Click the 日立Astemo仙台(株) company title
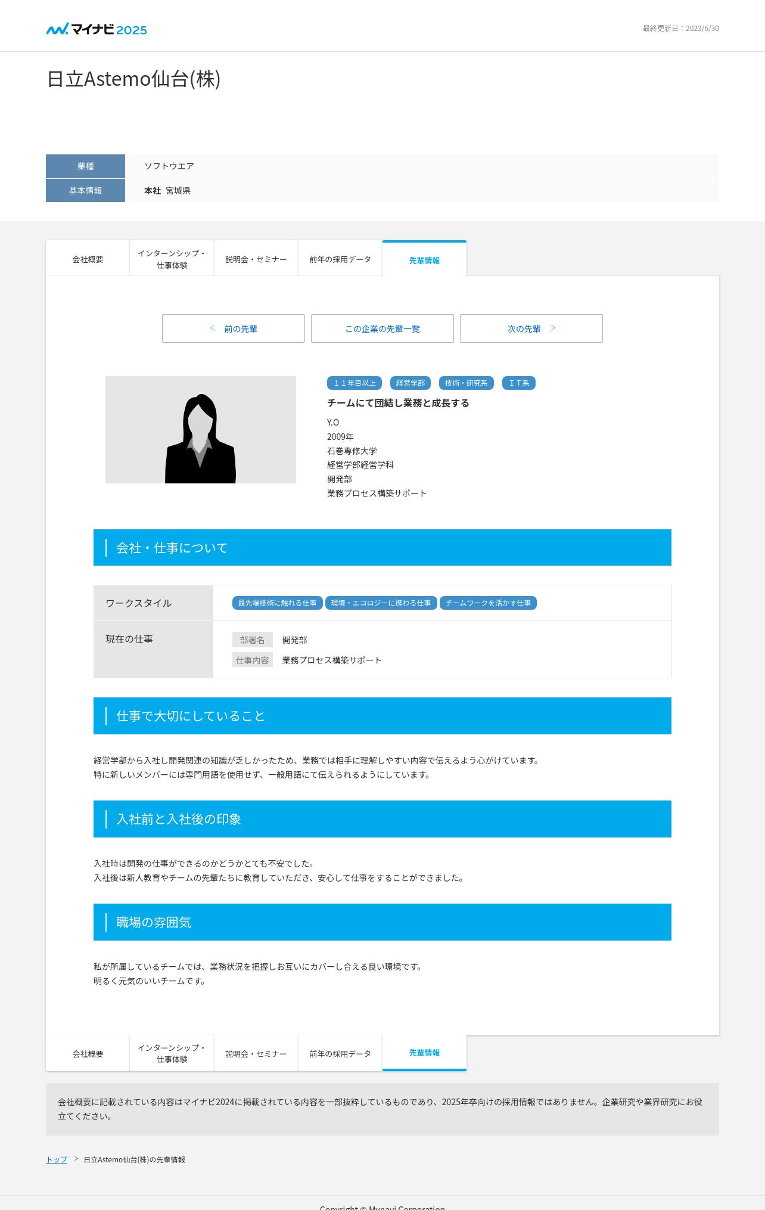Viewport: 765px width, 1210px height. click(x=133, y=79)
